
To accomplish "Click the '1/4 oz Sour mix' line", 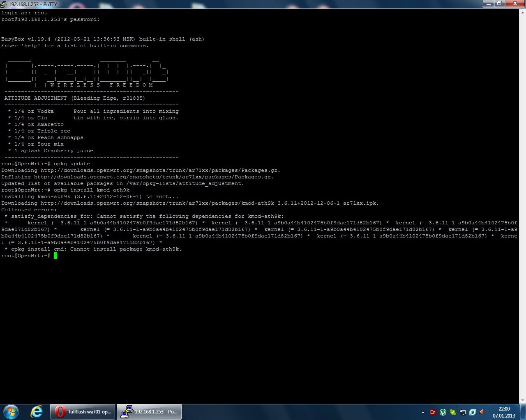I will [x=36, y=144].
